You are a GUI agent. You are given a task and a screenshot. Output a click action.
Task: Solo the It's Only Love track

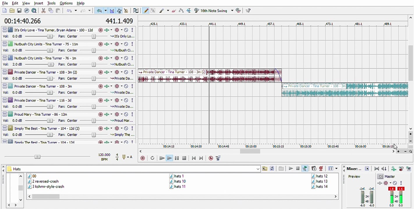click(132, 30)
